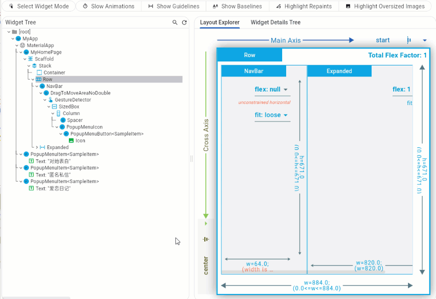Viewport: 436px width, 299px height.
Task: Collapse the Stack node
Action: [29, 66]
